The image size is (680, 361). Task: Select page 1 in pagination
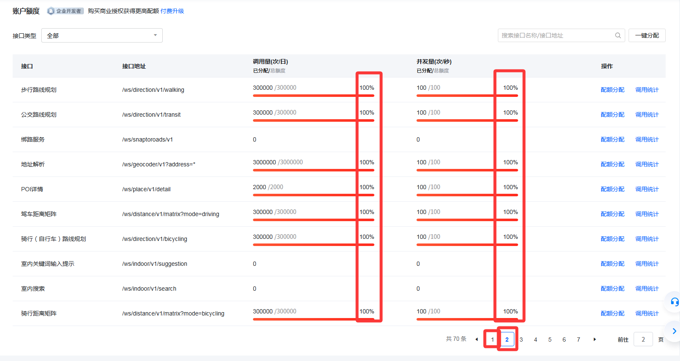pos(492,340)
